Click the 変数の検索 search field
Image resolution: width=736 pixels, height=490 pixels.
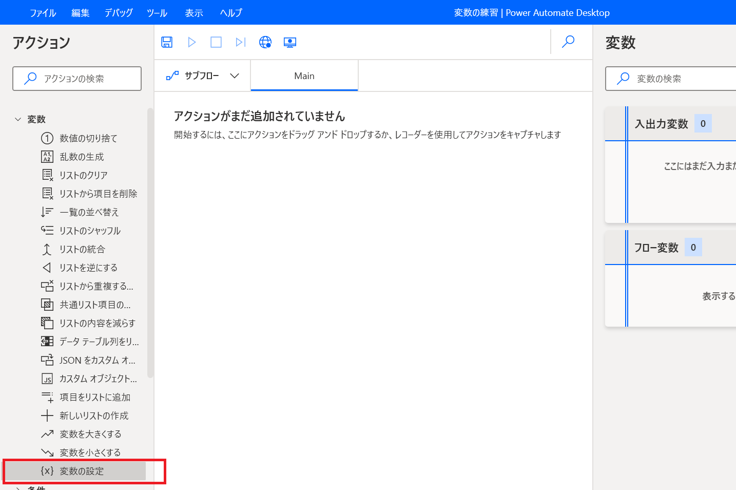coord(670,79)
